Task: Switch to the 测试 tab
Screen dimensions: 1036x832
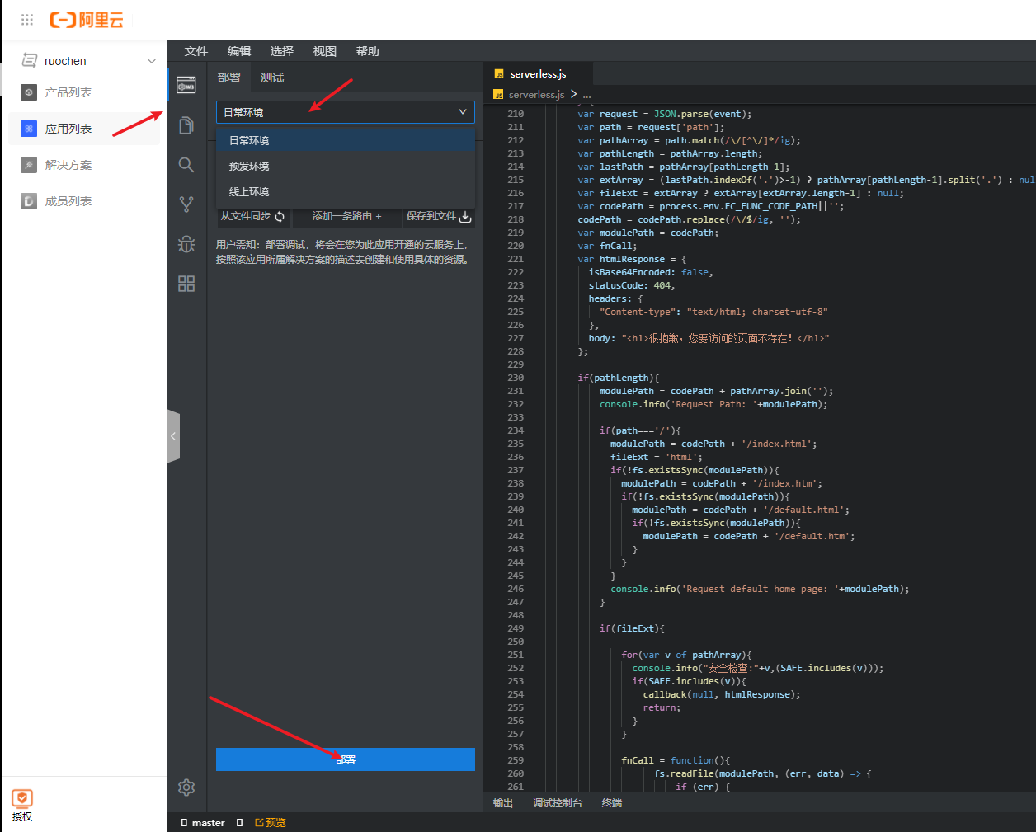Action: tap(272, 78)
